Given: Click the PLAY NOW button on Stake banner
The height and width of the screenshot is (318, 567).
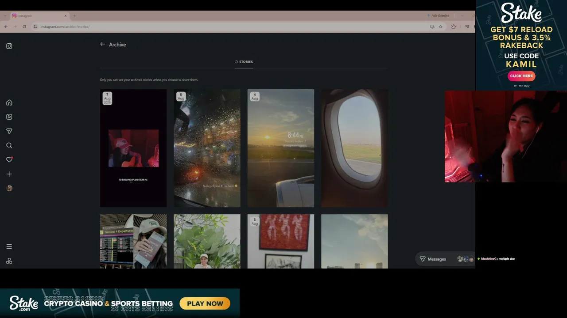Looking at the screenshot, I should (x=205, y=303).
